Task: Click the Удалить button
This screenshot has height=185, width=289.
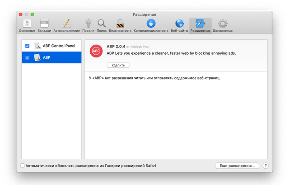Action: point(118,65)
